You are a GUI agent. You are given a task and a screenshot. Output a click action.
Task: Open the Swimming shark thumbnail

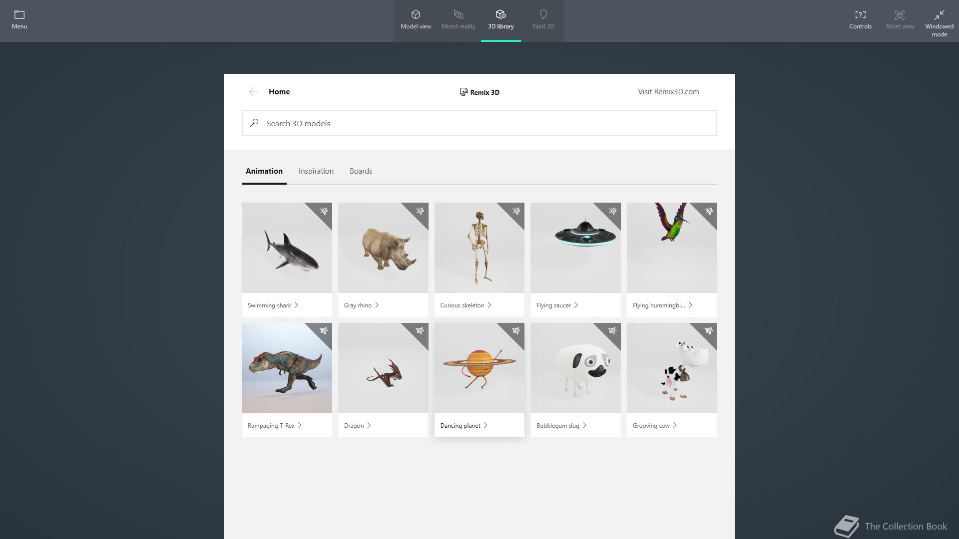(287, 248)
